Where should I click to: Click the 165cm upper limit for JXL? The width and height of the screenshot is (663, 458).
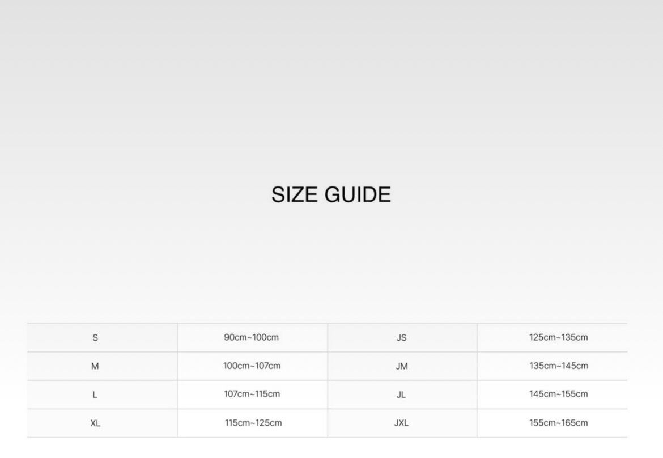(575, 423)
